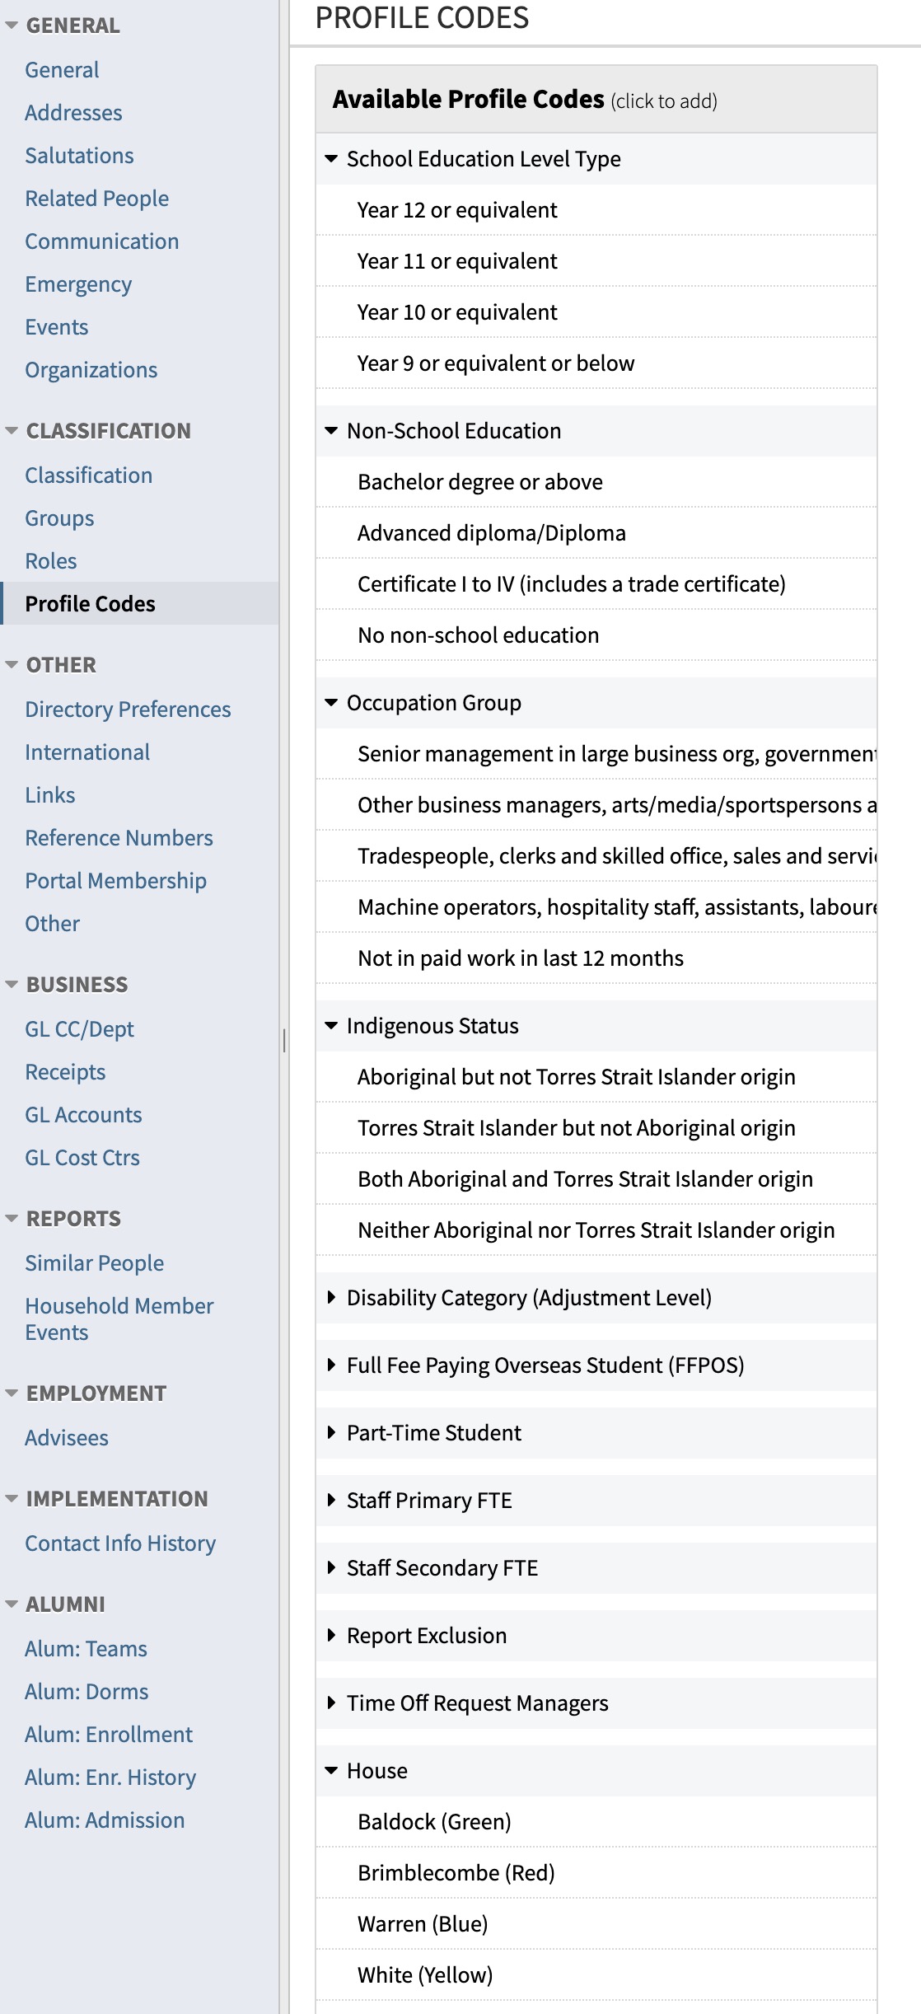Expand the Report Exclusion group

(x=332, y=1636)
